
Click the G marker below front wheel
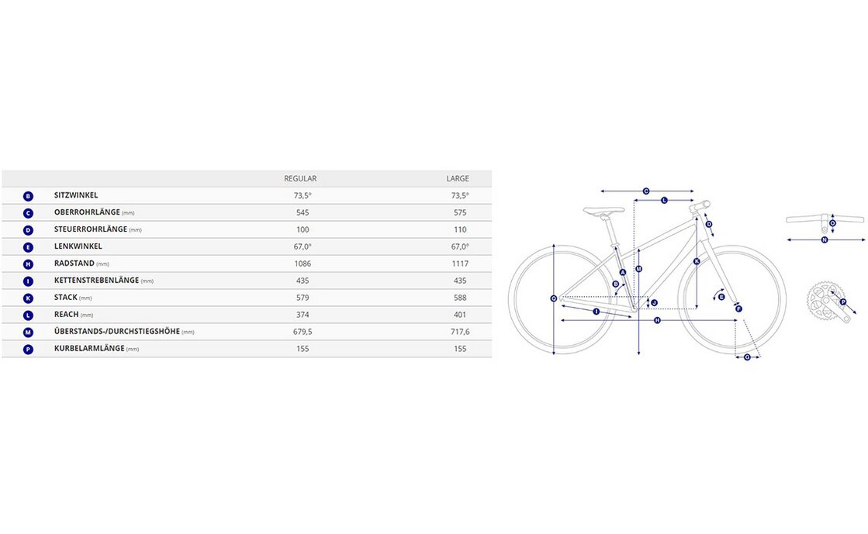[x=748, y=357]
